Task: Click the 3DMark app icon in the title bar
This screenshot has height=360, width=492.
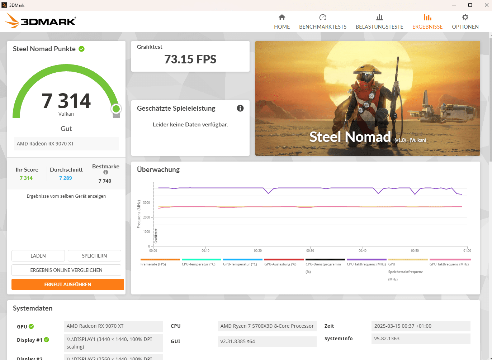Action: [4, 5]
